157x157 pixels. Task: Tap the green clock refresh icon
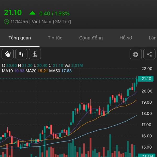(x=7, y=22)
